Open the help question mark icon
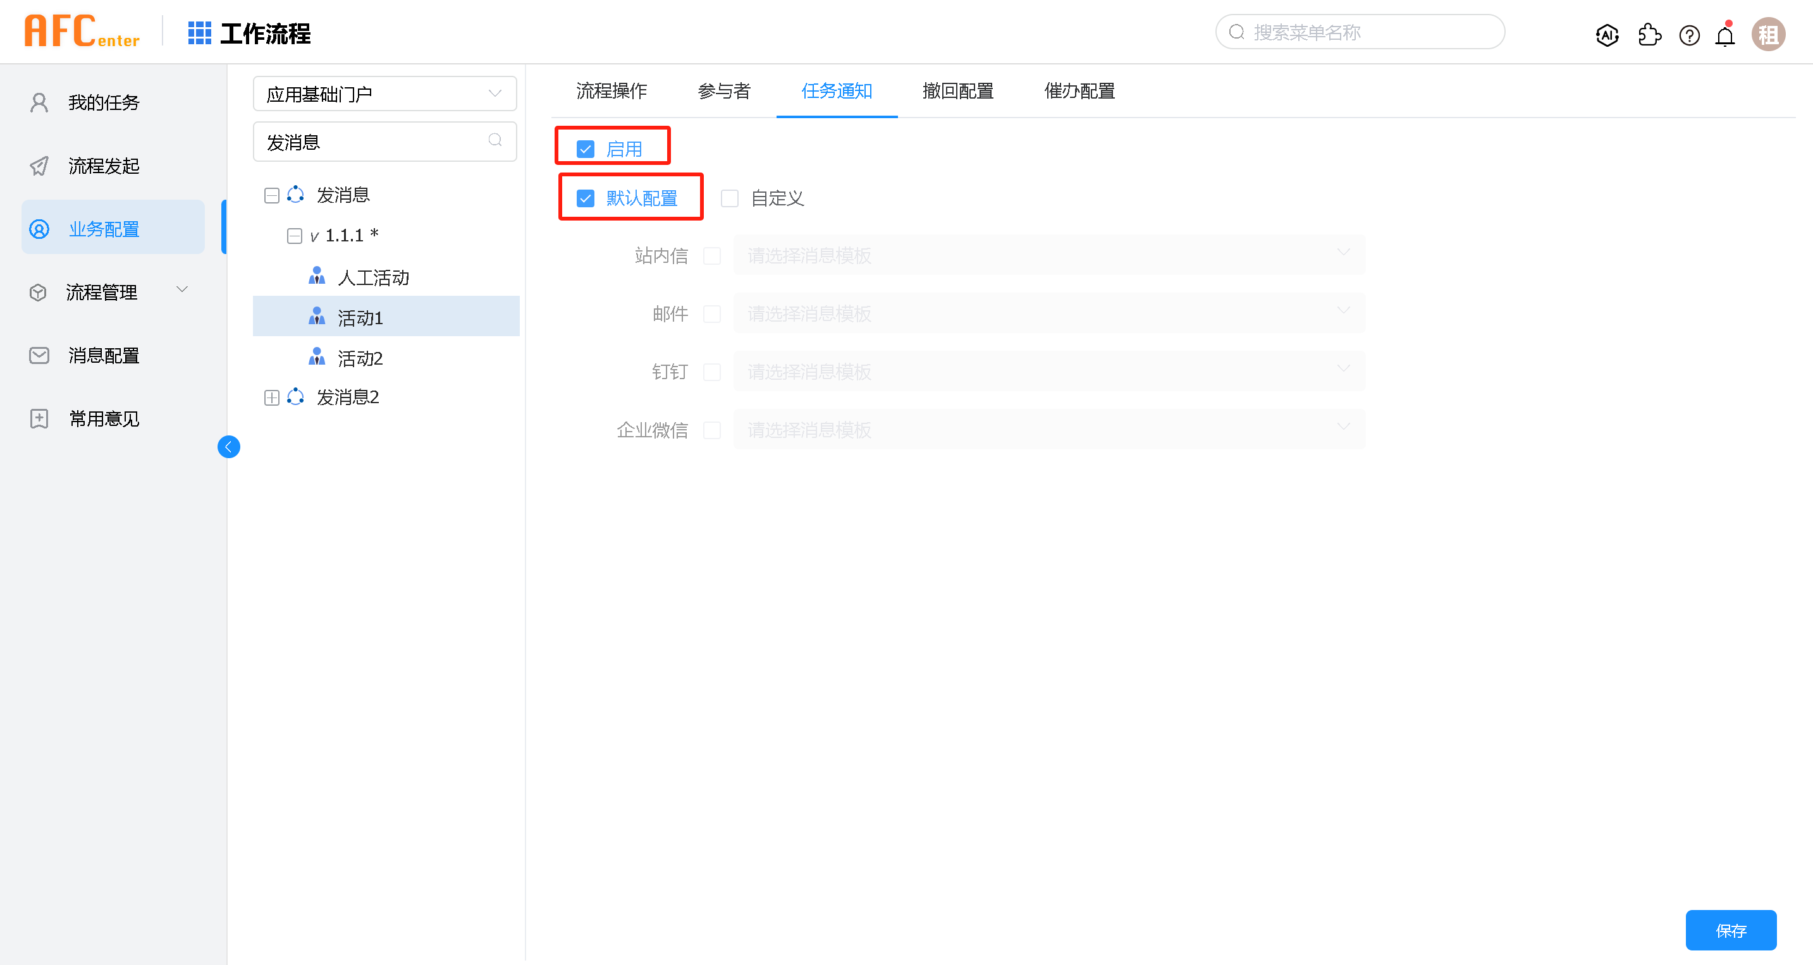The image size is (1813, 965). click(1689, 35)
